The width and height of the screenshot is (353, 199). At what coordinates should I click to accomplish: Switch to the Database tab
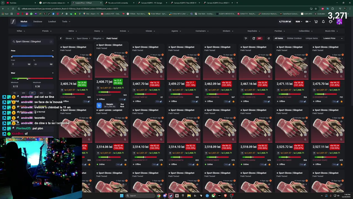(x=38, y=22)
